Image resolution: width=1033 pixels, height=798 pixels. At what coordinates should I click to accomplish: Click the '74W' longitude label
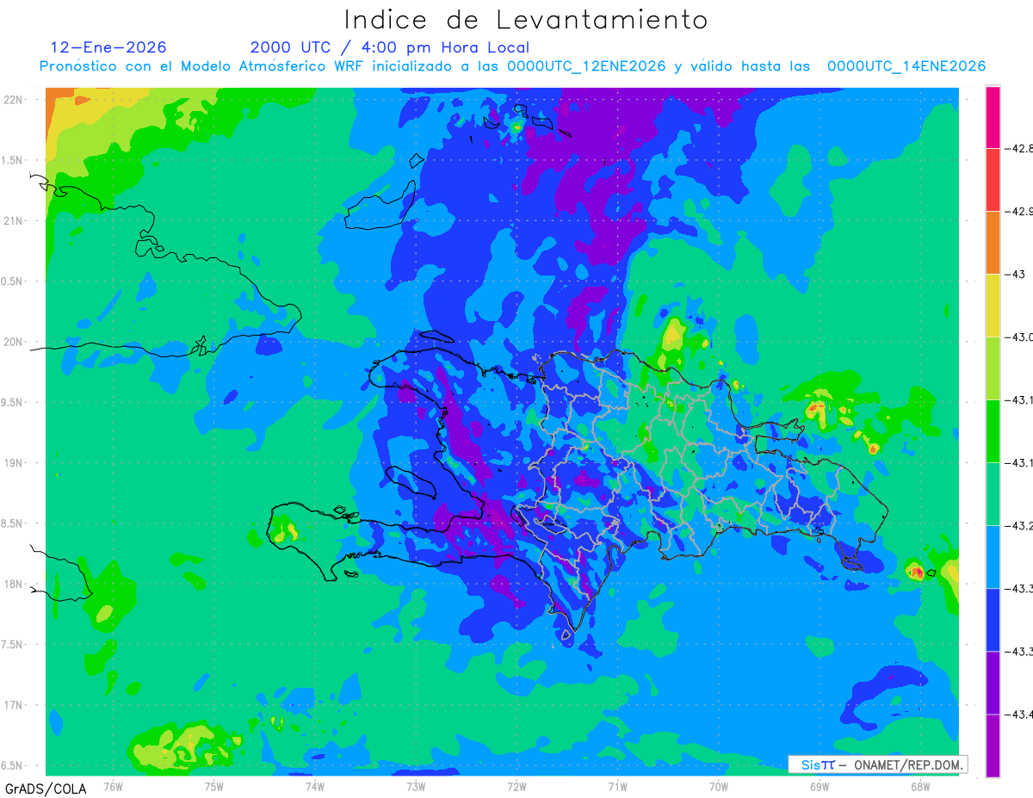[x=315, y=786]
